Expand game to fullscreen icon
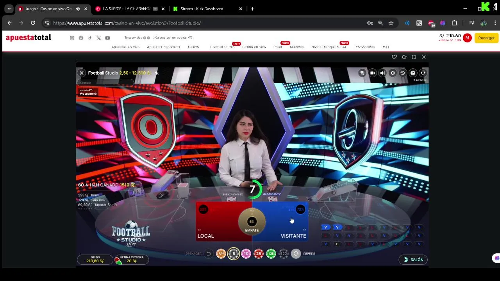 [414, 57]
